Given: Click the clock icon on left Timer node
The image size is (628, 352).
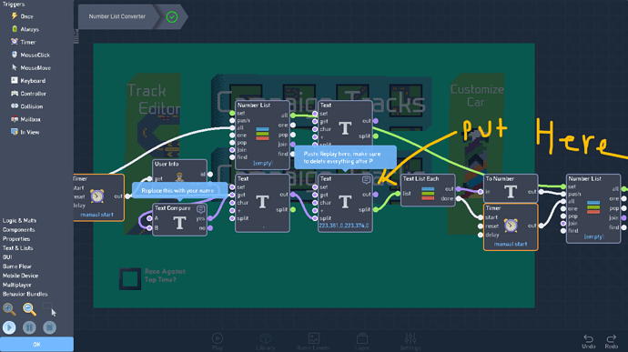Looking at the screenshot, I should pos(96,196).
